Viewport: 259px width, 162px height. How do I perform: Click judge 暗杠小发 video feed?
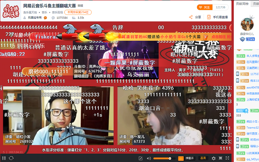pyautogui.click(x=58, y=116)
